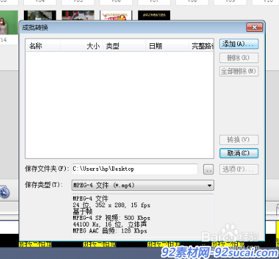Open the 保存类型 MPEG-4 file type dropdown
279x259 pixels.
tap(143, 185)
